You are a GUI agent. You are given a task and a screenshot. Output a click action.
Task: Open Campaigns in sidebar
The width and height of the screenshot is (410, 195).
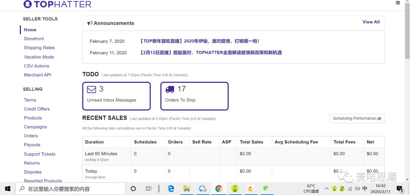[x=35, y=127]
